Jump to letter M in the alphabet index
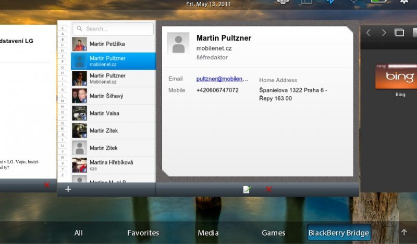Image resolution: width=417 pixels, height=244 pixels. [63, 101]
